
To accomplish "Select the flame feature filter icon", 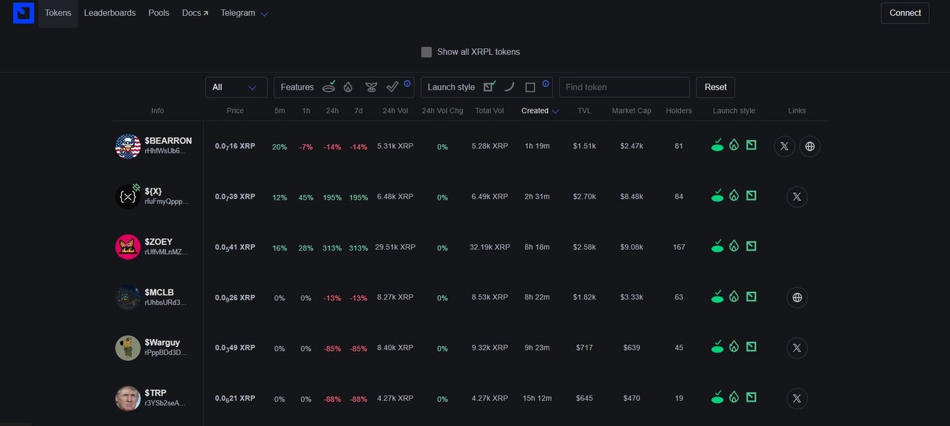I will (x=348, y=86).
